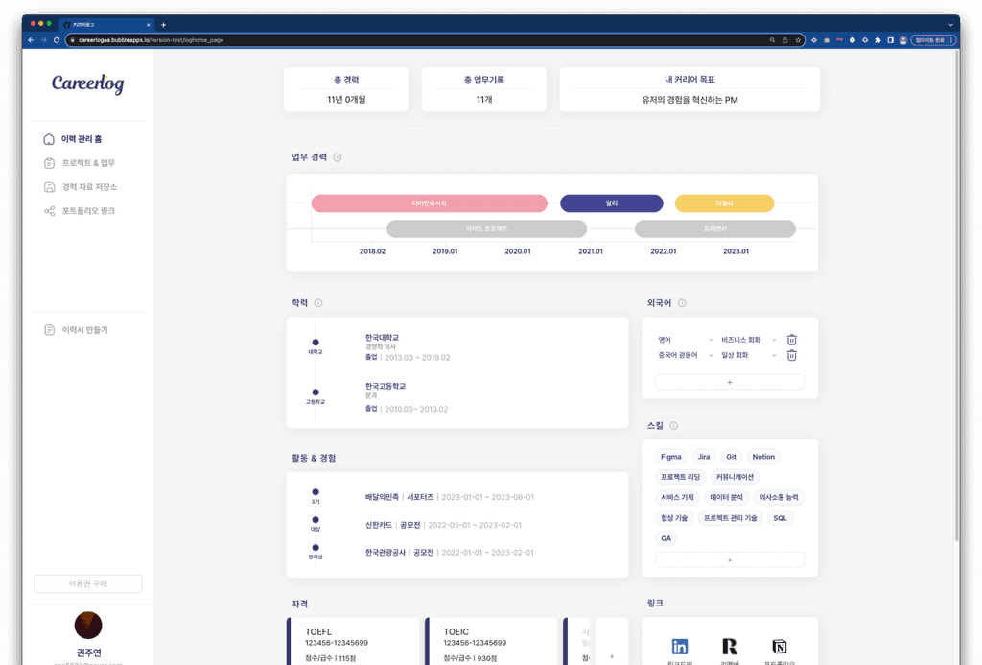This screenshot has height=665, width=982.
Task: Open the 중국어 광둥어 language dropdown
Action: click(685, 355)
